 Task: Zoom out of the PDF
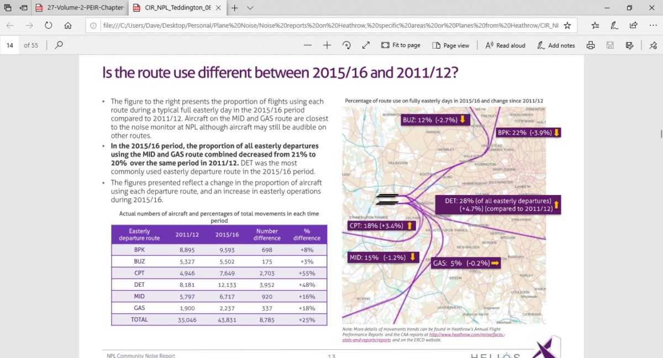tap(308, 45)
